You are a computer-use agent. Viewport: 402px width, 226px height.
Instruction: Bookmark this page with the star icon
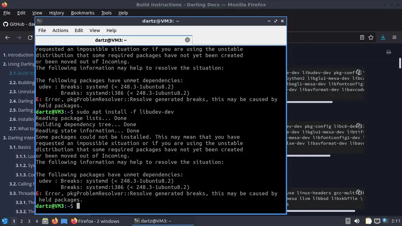371,37
